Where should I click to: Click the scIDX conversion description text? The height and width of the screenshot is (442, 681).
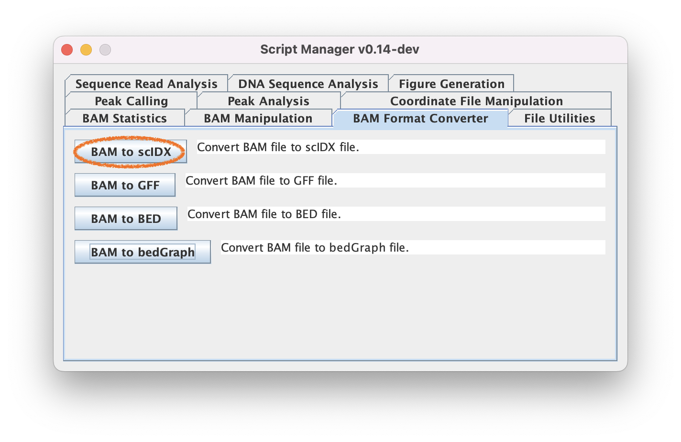point(401,147)
